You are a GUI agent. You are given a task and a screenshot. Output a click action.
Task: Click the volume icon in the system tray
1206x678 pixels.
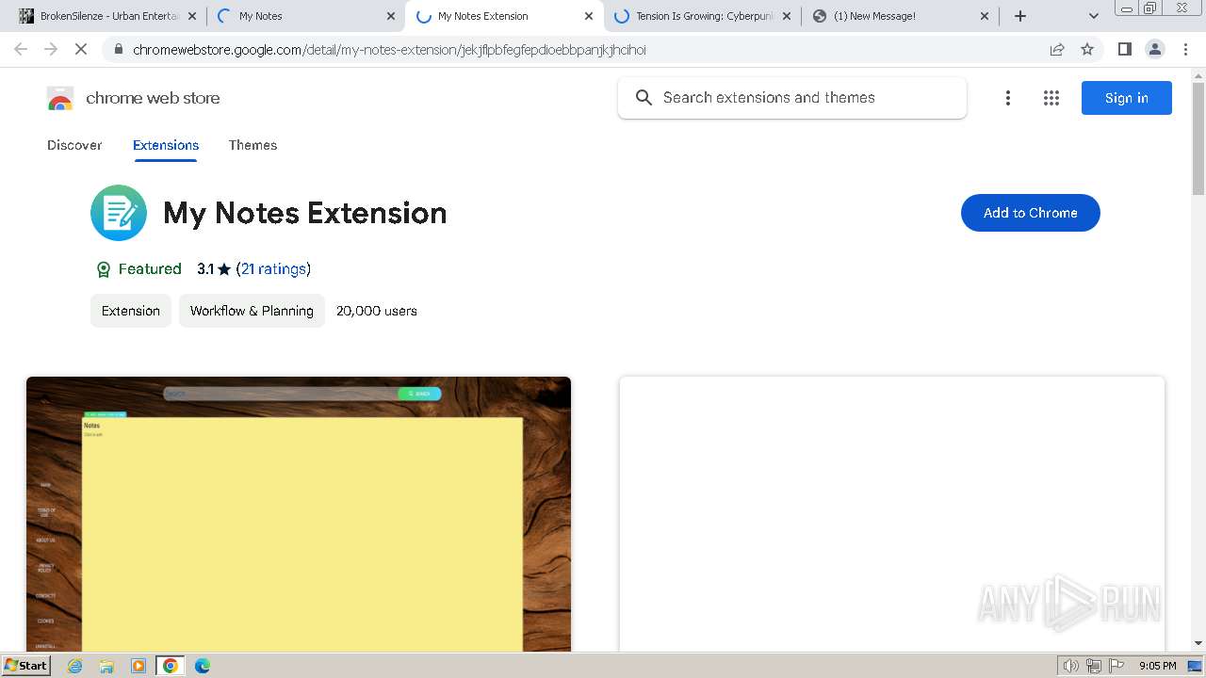[1070, 666]
